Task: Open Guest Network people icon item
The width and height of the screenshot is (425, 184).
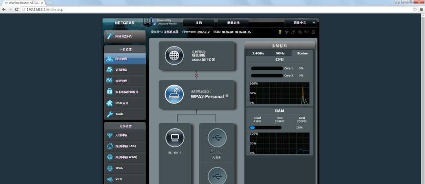Action: click(x=125, y=70)
